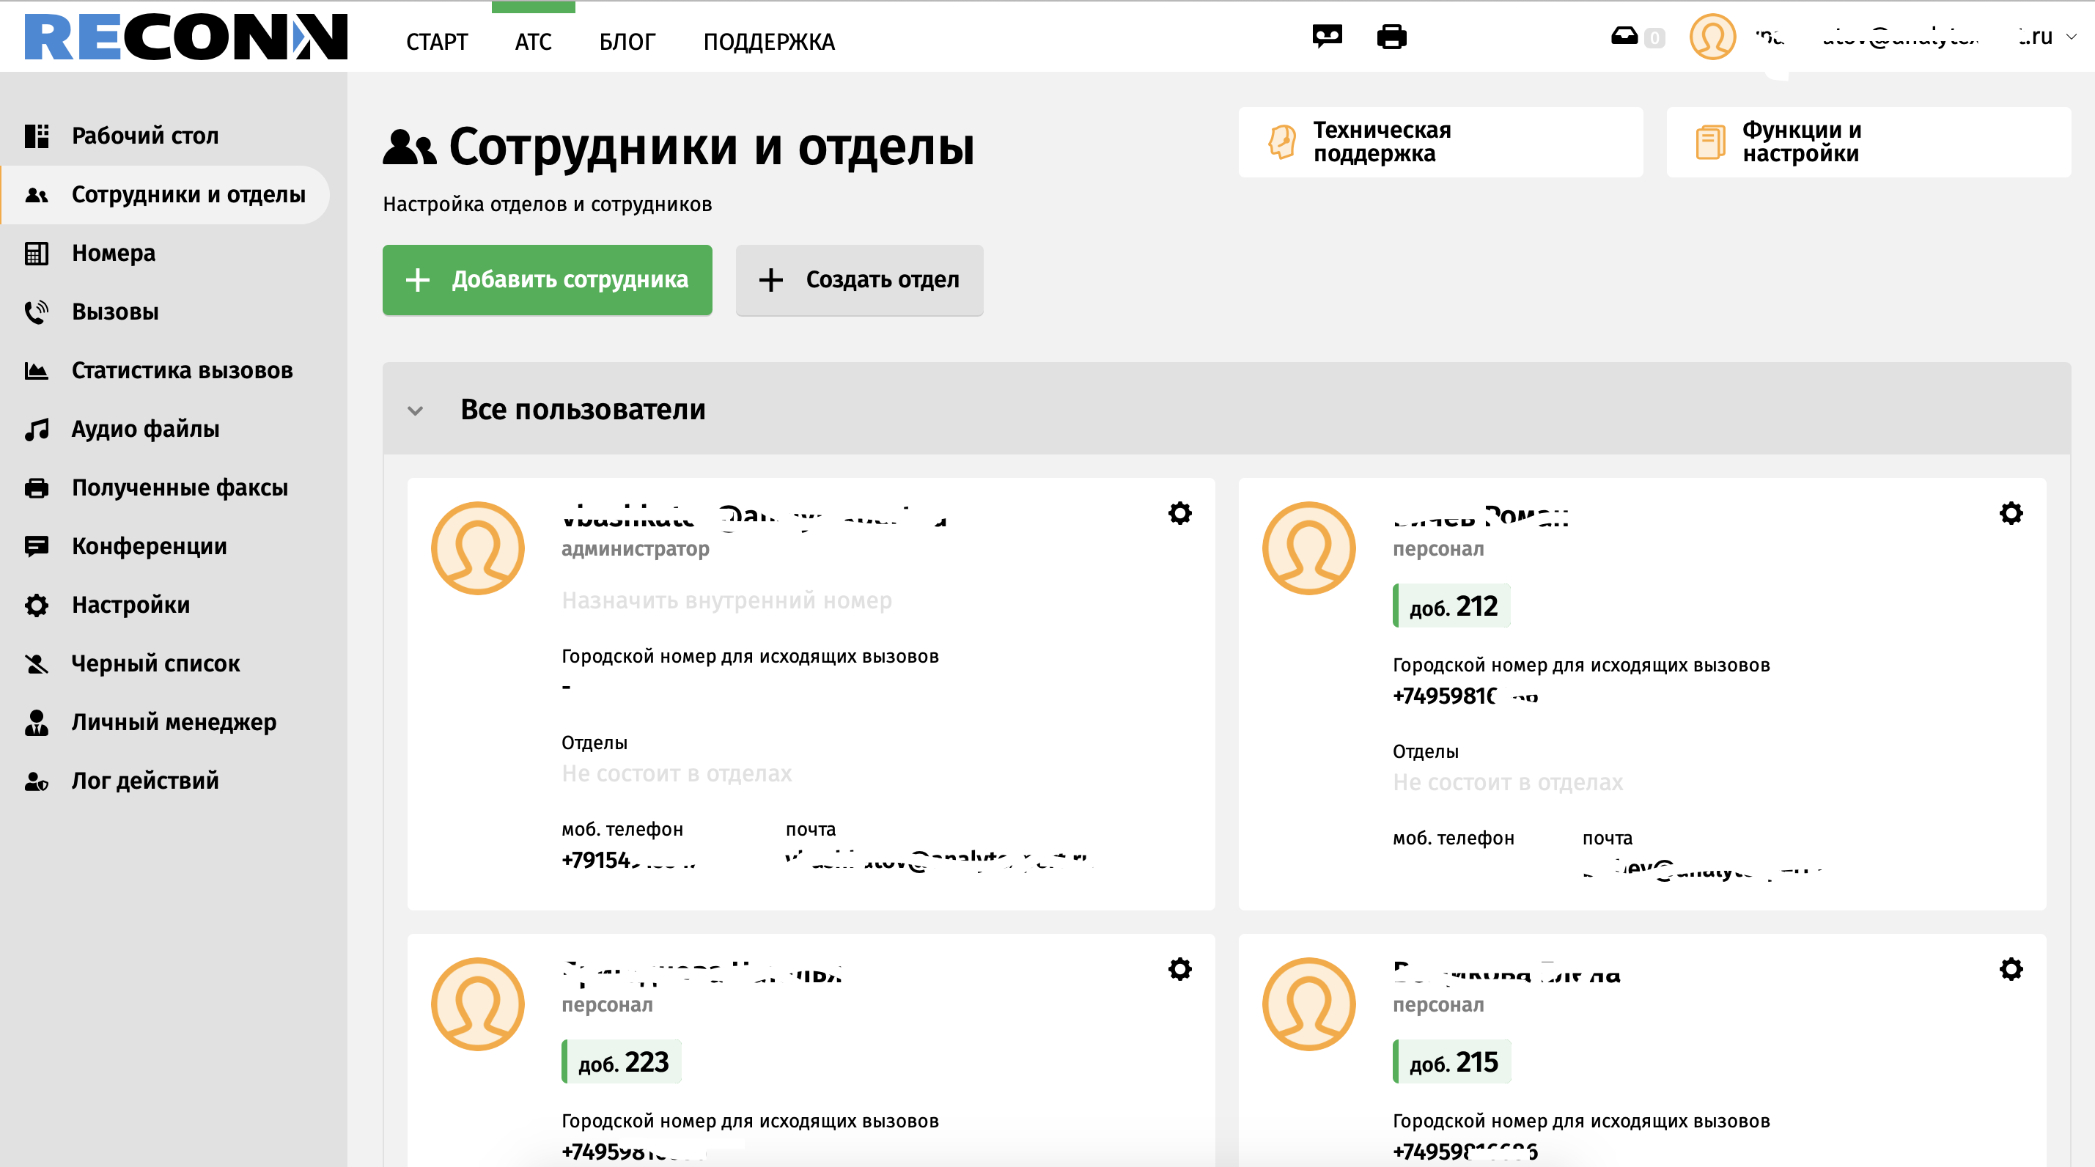The image size is (2095, 1167).
Task: Click the доб. 212 extension badge
Action: [x=1451, y=606]
